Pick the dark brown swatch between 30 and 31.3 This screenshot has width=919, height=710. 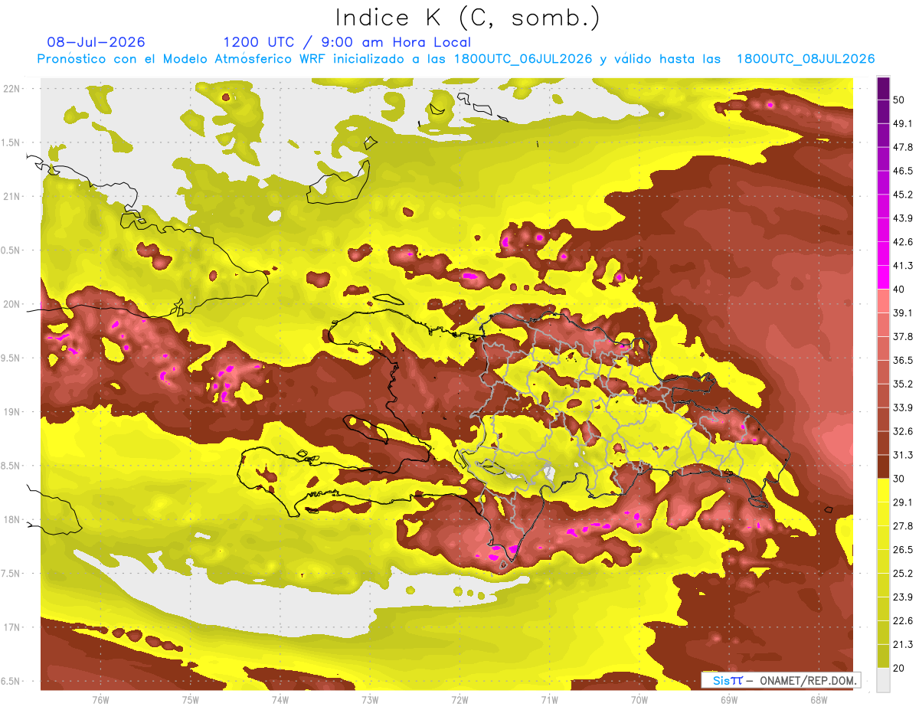(883, 466)
